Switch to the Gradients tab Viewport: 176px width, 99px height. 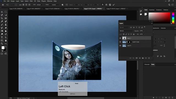tap(159, 10)
